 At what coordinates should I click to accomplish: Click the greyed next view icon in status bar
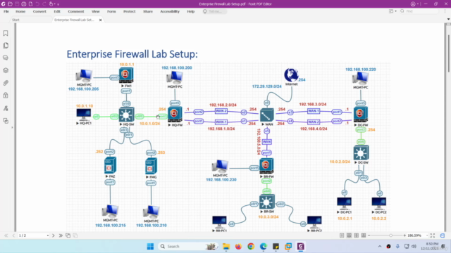[x=75, y=235]
